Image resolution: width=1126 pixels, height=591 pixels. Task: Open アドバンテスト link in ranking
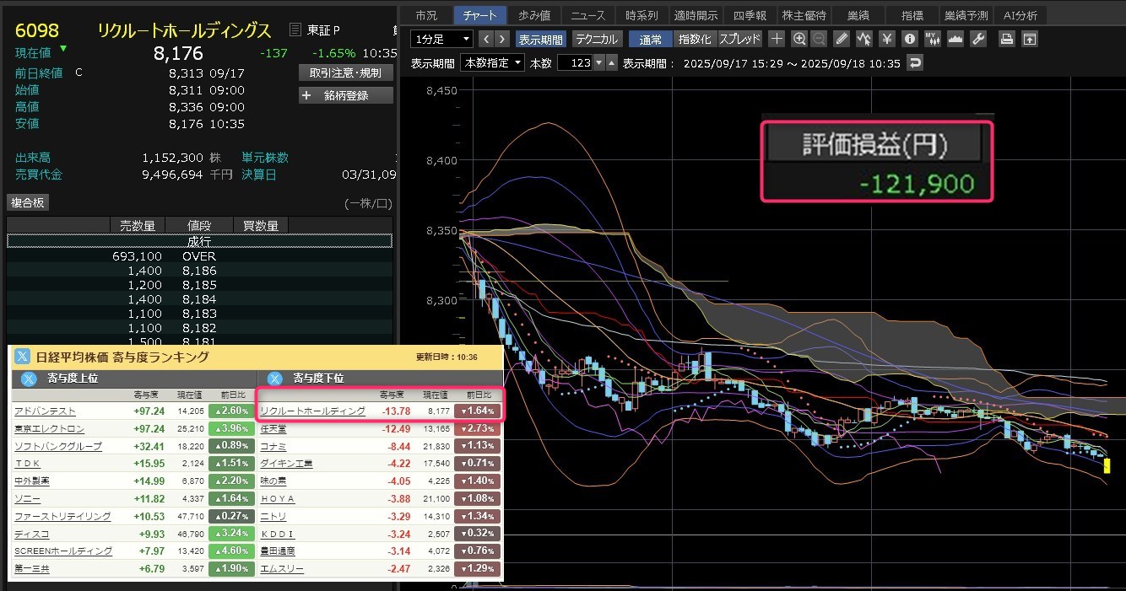point(46,411)
